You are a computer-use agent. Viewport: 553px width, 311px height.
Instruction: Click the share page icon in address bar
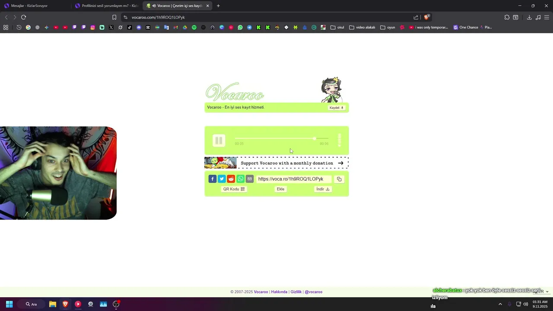pos(416,17)
